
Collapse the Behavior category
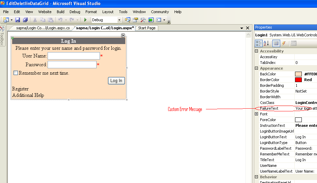point(257,177)
